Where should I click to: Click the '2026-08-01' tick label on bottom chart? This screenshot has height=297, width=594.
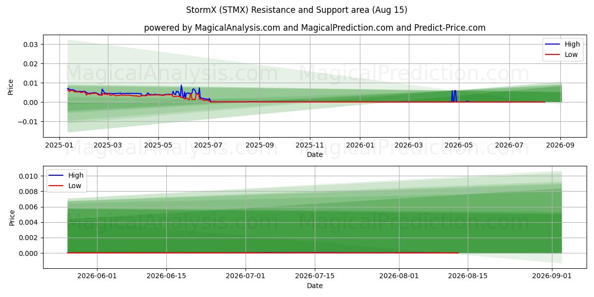(399, 276)
